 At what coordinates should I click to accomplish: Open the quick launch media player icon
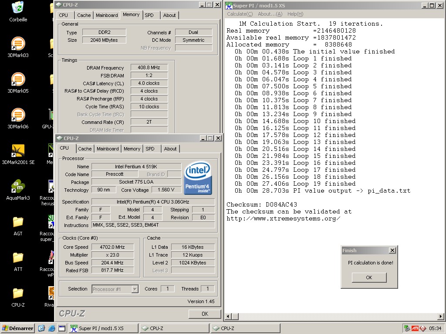(x=41, y=328)
